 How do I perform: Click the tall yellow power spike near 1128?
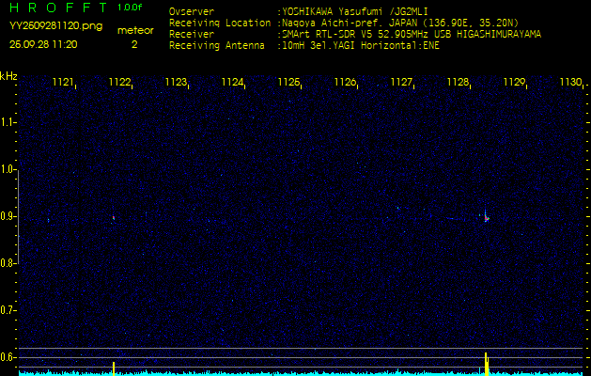486,363
